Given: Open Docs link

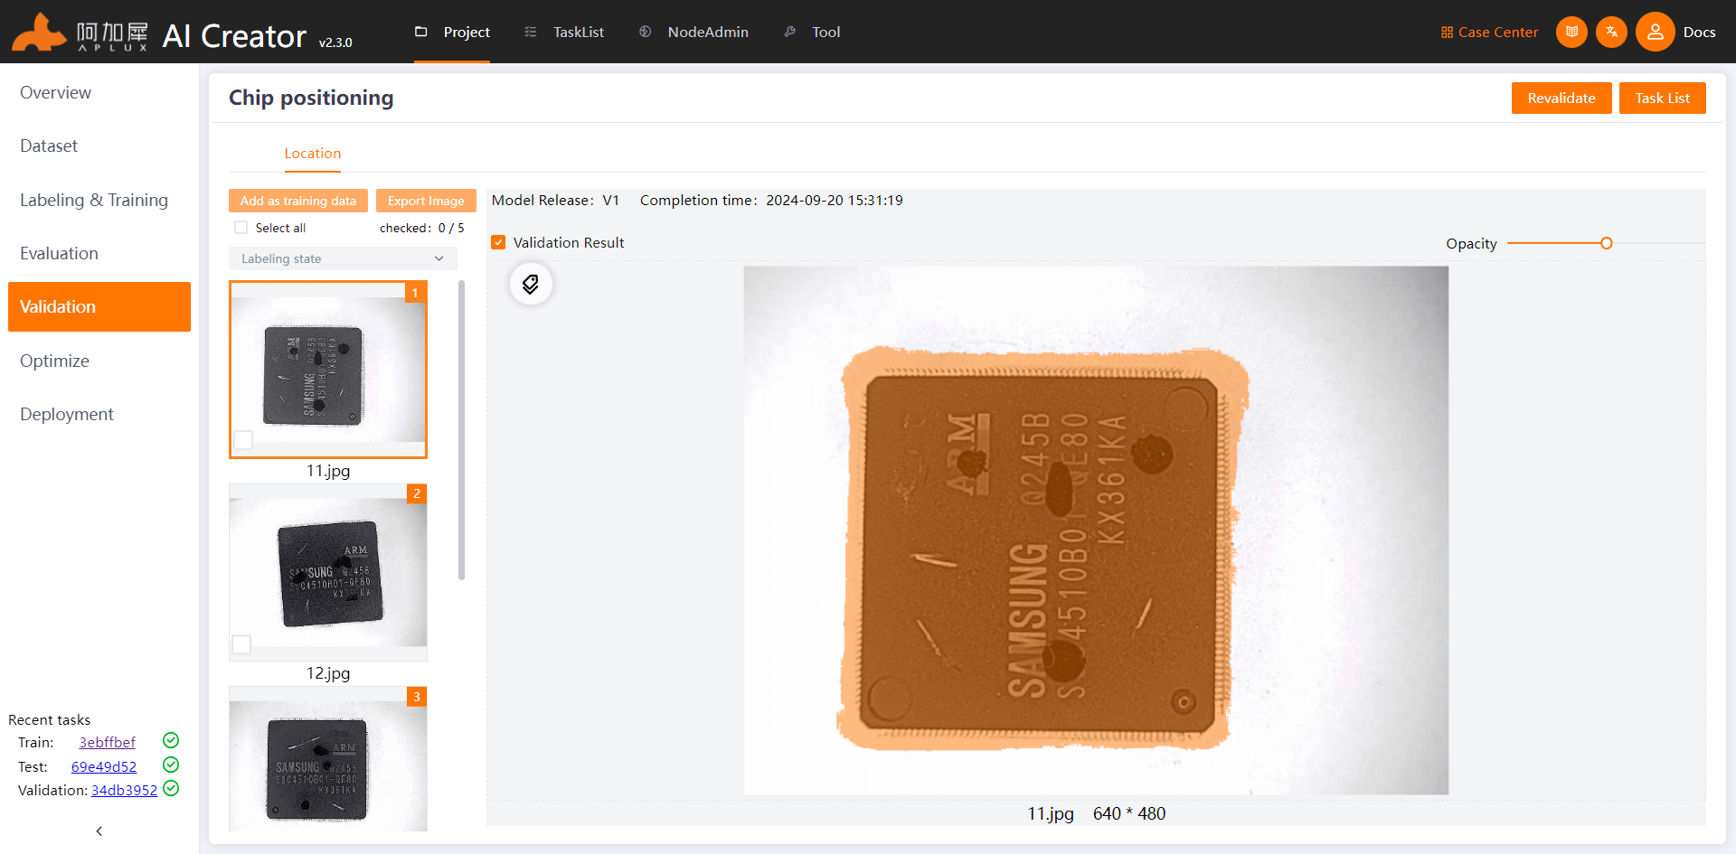Looking at the screenshot, I should (x=1699, y=32).
